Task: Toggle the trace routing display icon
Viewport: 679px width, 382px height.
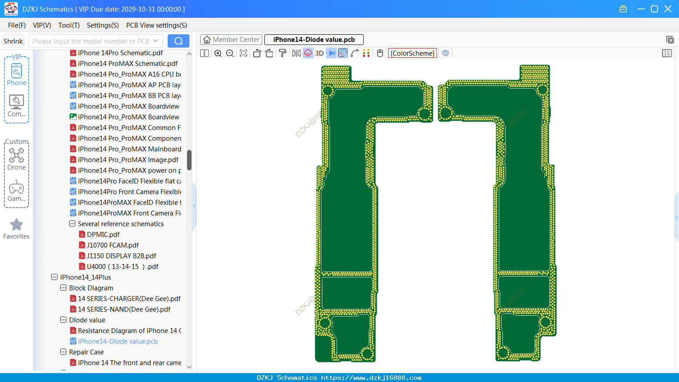Action: (343, 53)
